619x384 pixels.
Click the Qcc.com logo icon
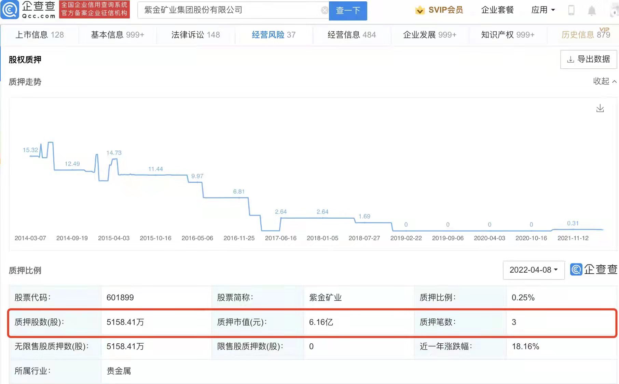click(10, 10)
